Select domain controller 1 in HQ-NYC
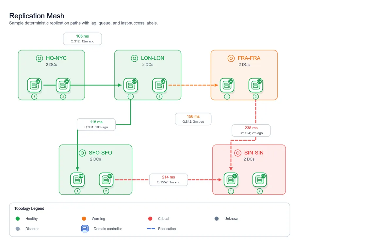The width and height of the screenshot is (392, 246). tap(34, 85)
